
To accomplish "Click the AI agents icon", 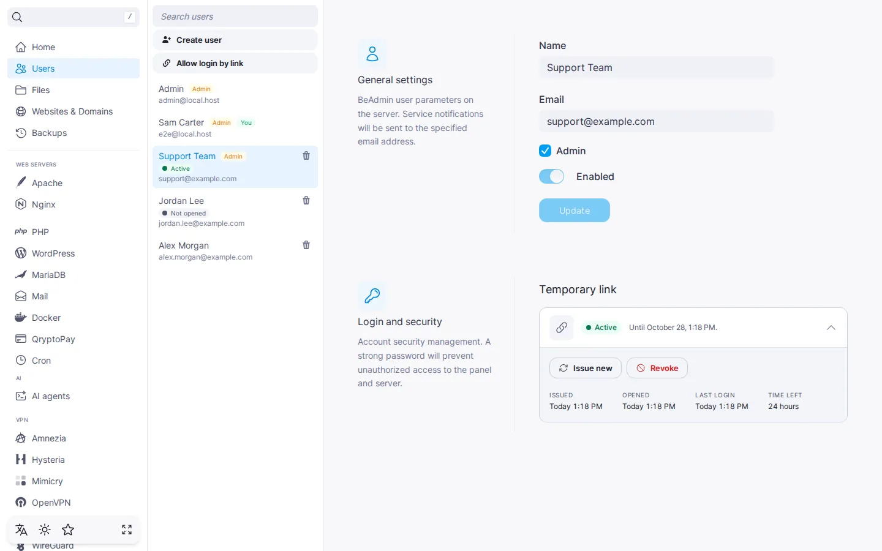I will coord(21,396).
